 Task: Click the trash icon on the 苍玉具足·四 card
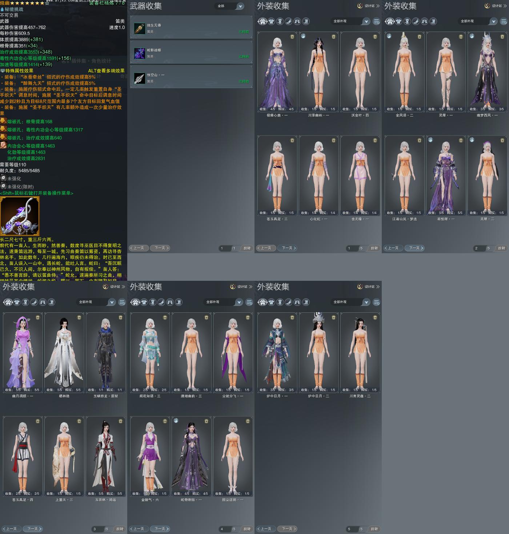pos(38,421)
